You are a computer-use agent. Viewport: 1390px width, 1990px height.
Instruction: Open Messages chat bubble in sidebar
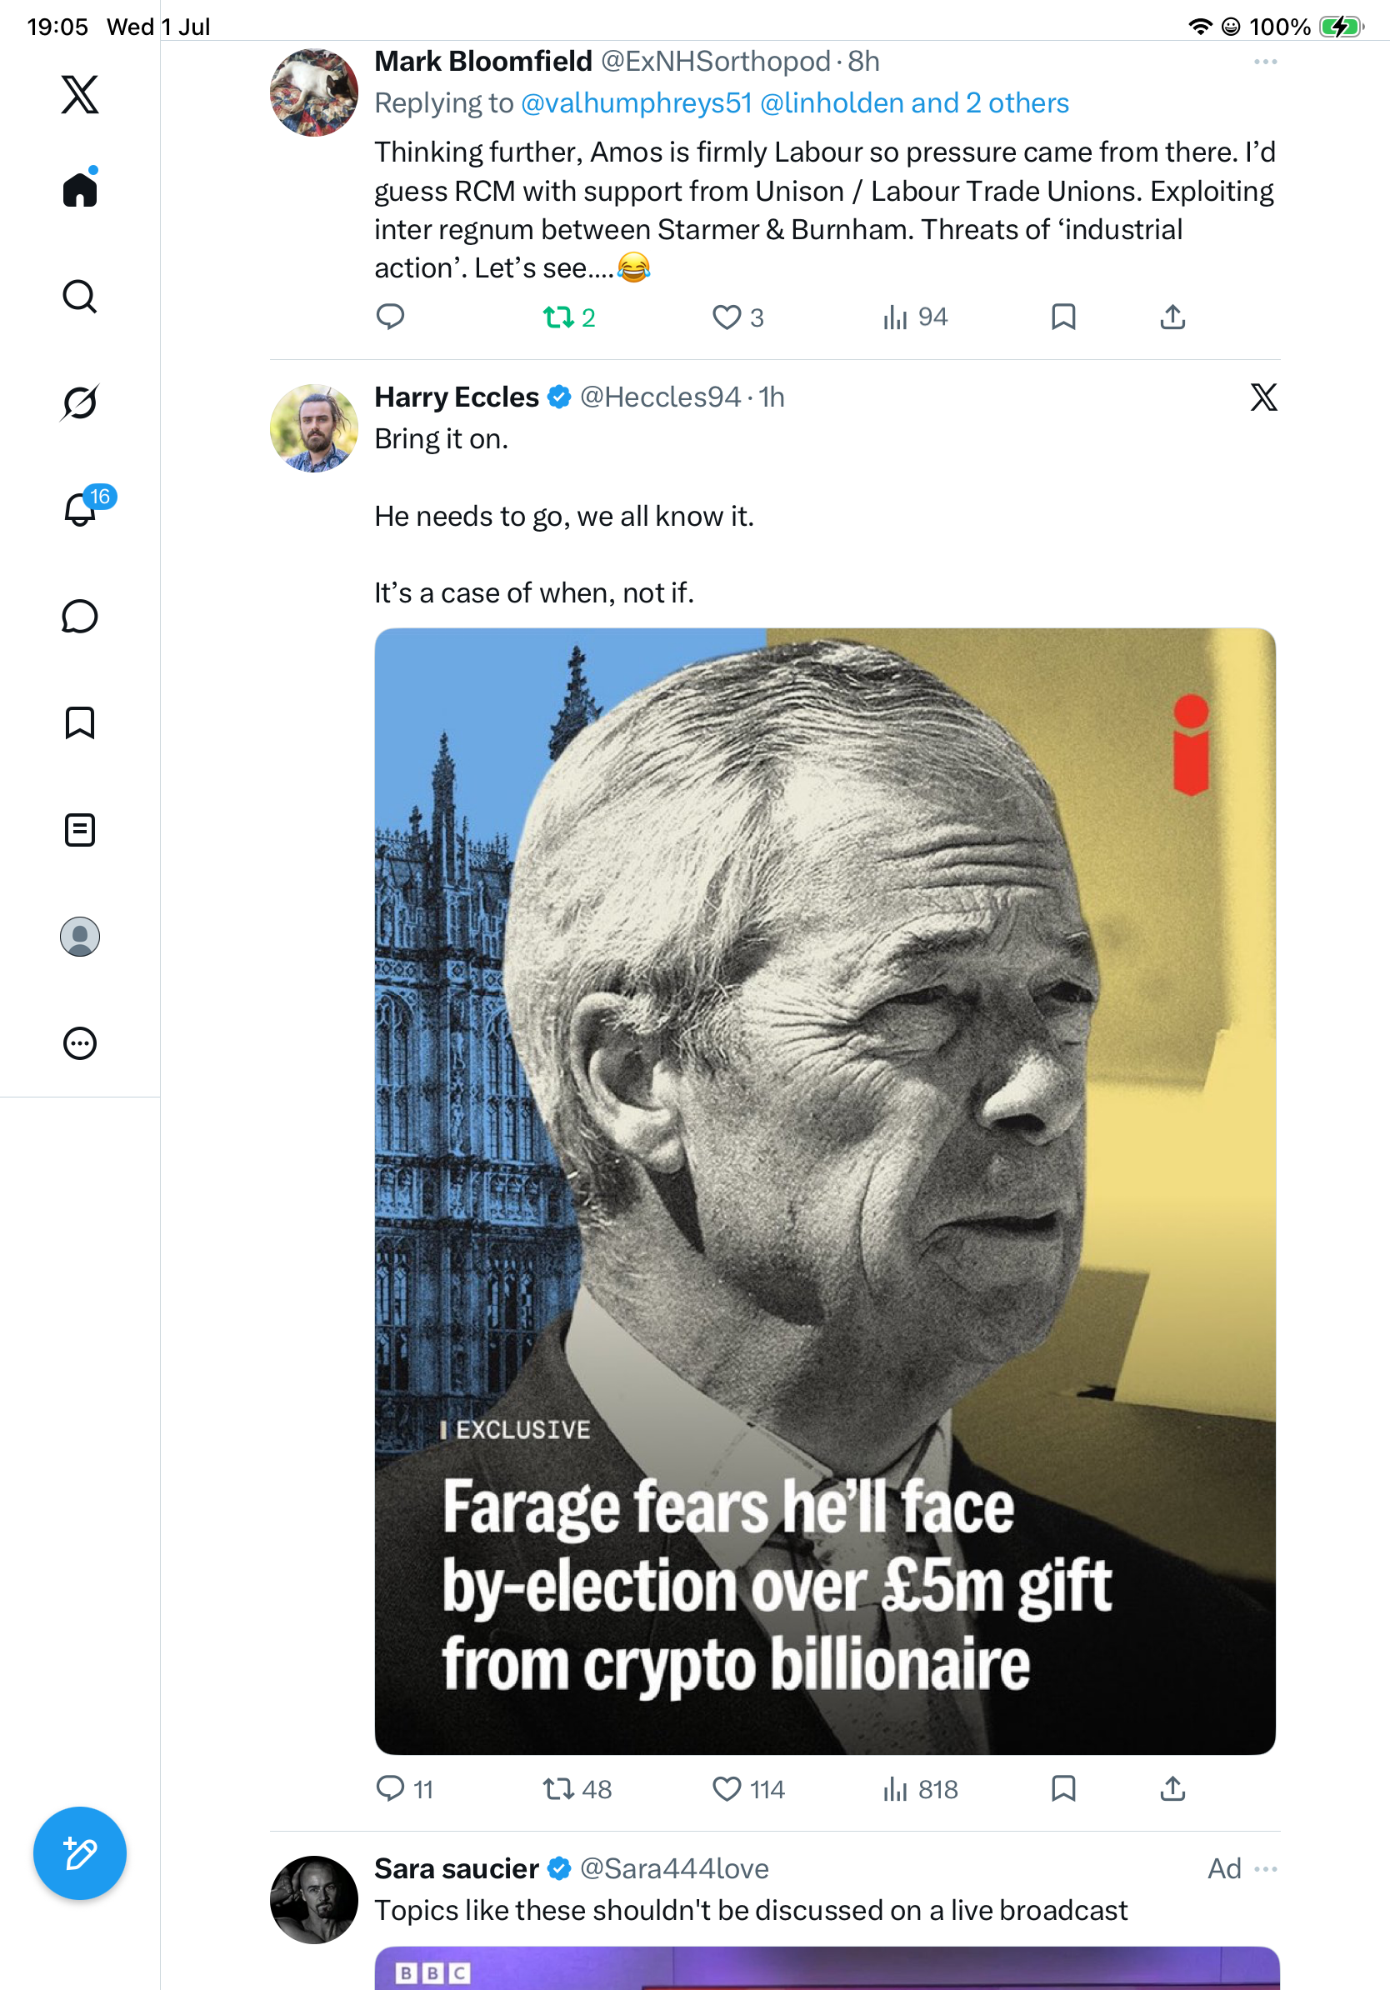tap(80, 616)
